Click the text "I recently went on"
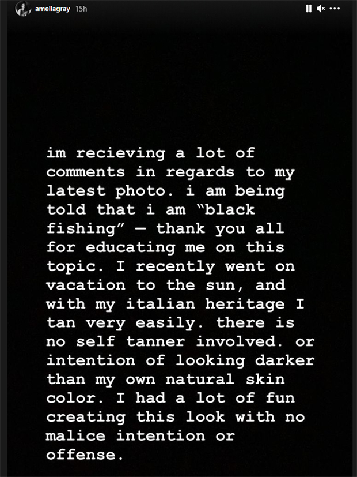This screenshot has height=477, width=357. coord(206,266)
